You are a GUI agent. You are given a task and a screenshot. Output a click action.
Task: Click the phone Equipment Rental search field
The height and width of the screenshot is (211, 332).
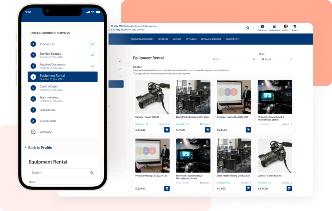coord(63,173)
